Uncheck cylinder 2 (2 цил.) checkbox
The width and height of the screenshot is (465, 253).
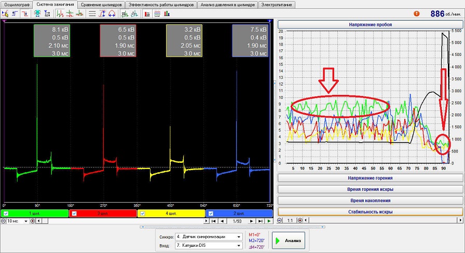211,213
